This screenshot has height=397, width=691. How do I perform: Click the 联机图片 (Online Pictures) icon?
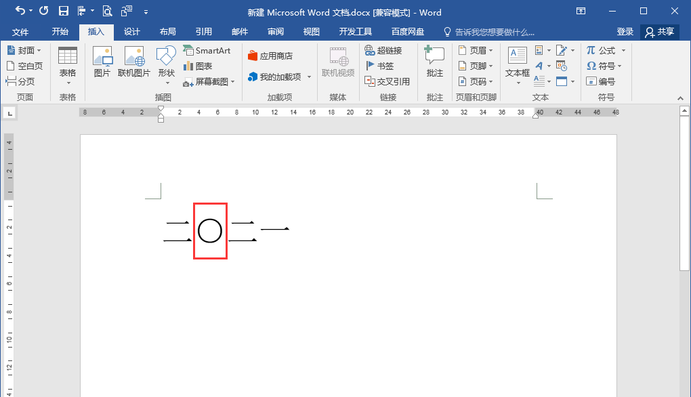134,62
